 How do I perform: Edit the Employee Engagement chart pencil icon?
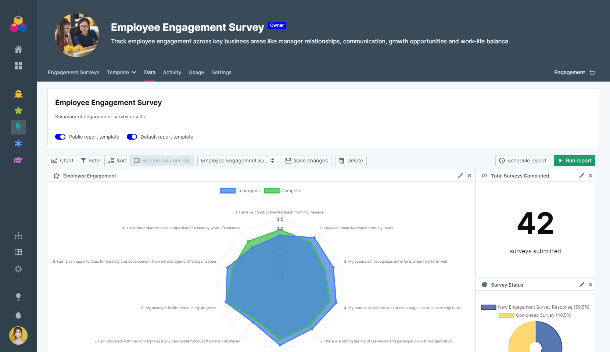click(460, 176)
